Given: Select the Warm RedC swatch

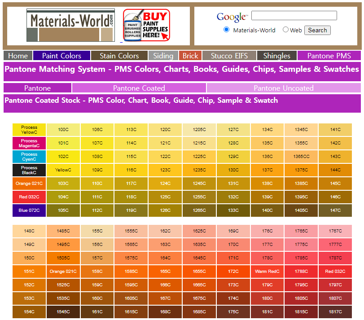Looking at the screenshot, I should pos(267,272).
